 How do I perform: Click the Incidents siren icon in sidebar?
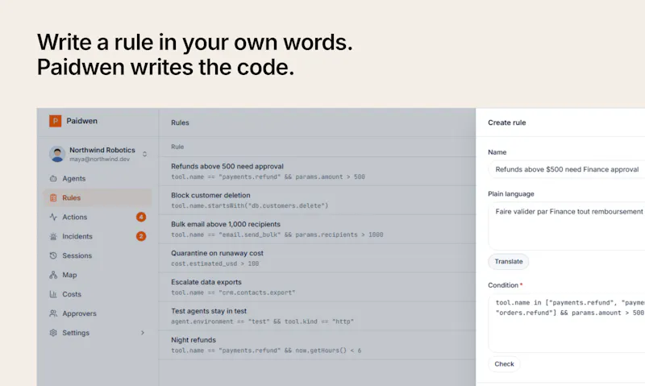coord(53,236)
